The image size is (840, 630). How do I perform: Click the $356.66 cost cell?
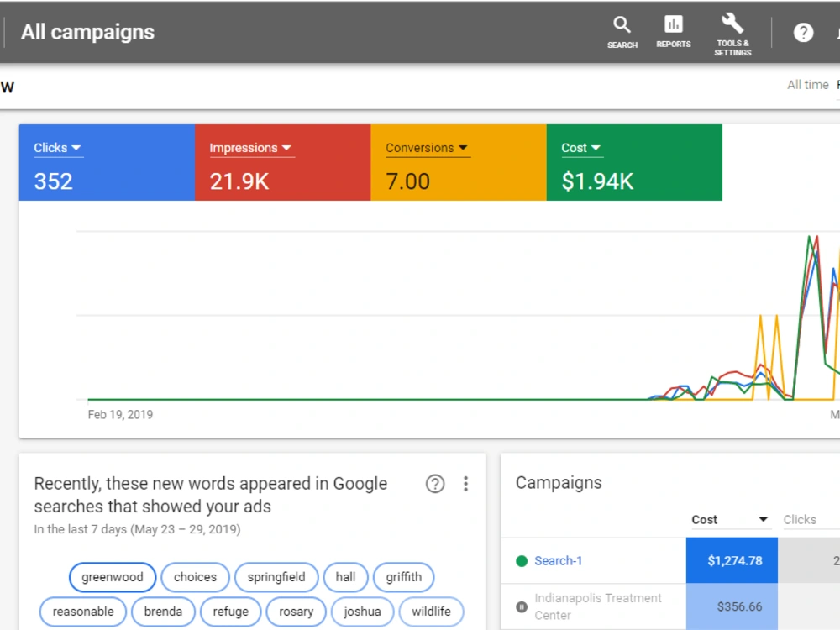[732, 606]
